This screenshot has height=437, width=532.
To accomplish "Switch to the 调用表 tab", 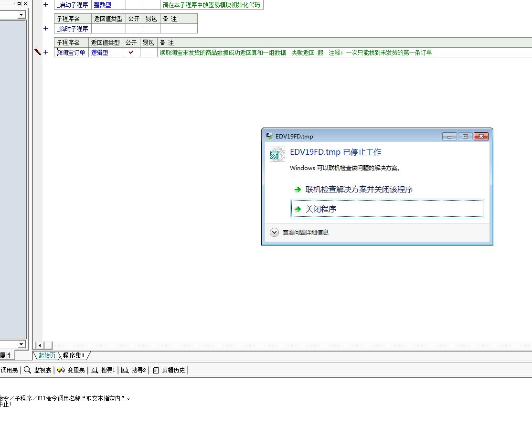I will click(9, 370).
